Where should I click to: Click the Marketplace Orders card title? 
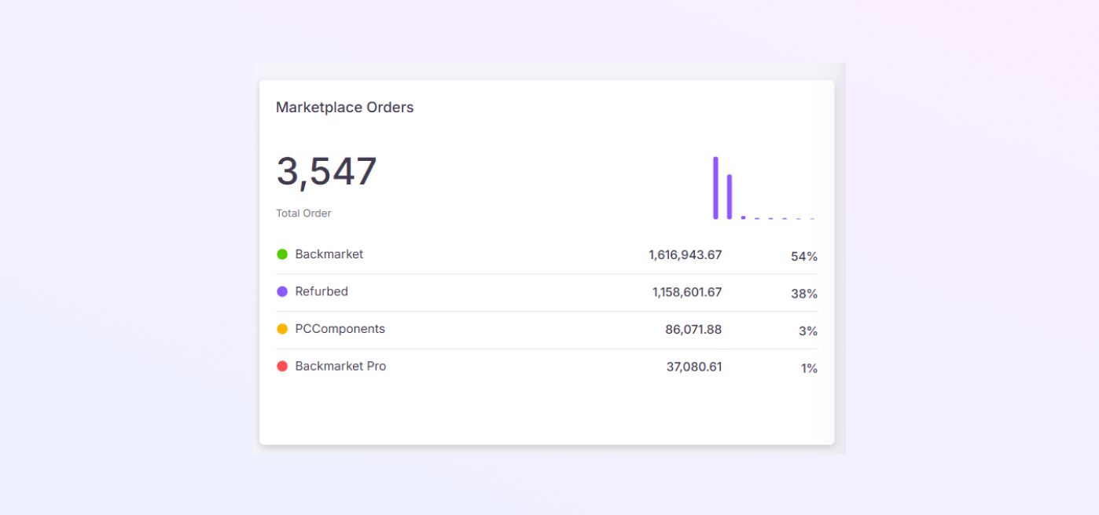tap(344, 108)
